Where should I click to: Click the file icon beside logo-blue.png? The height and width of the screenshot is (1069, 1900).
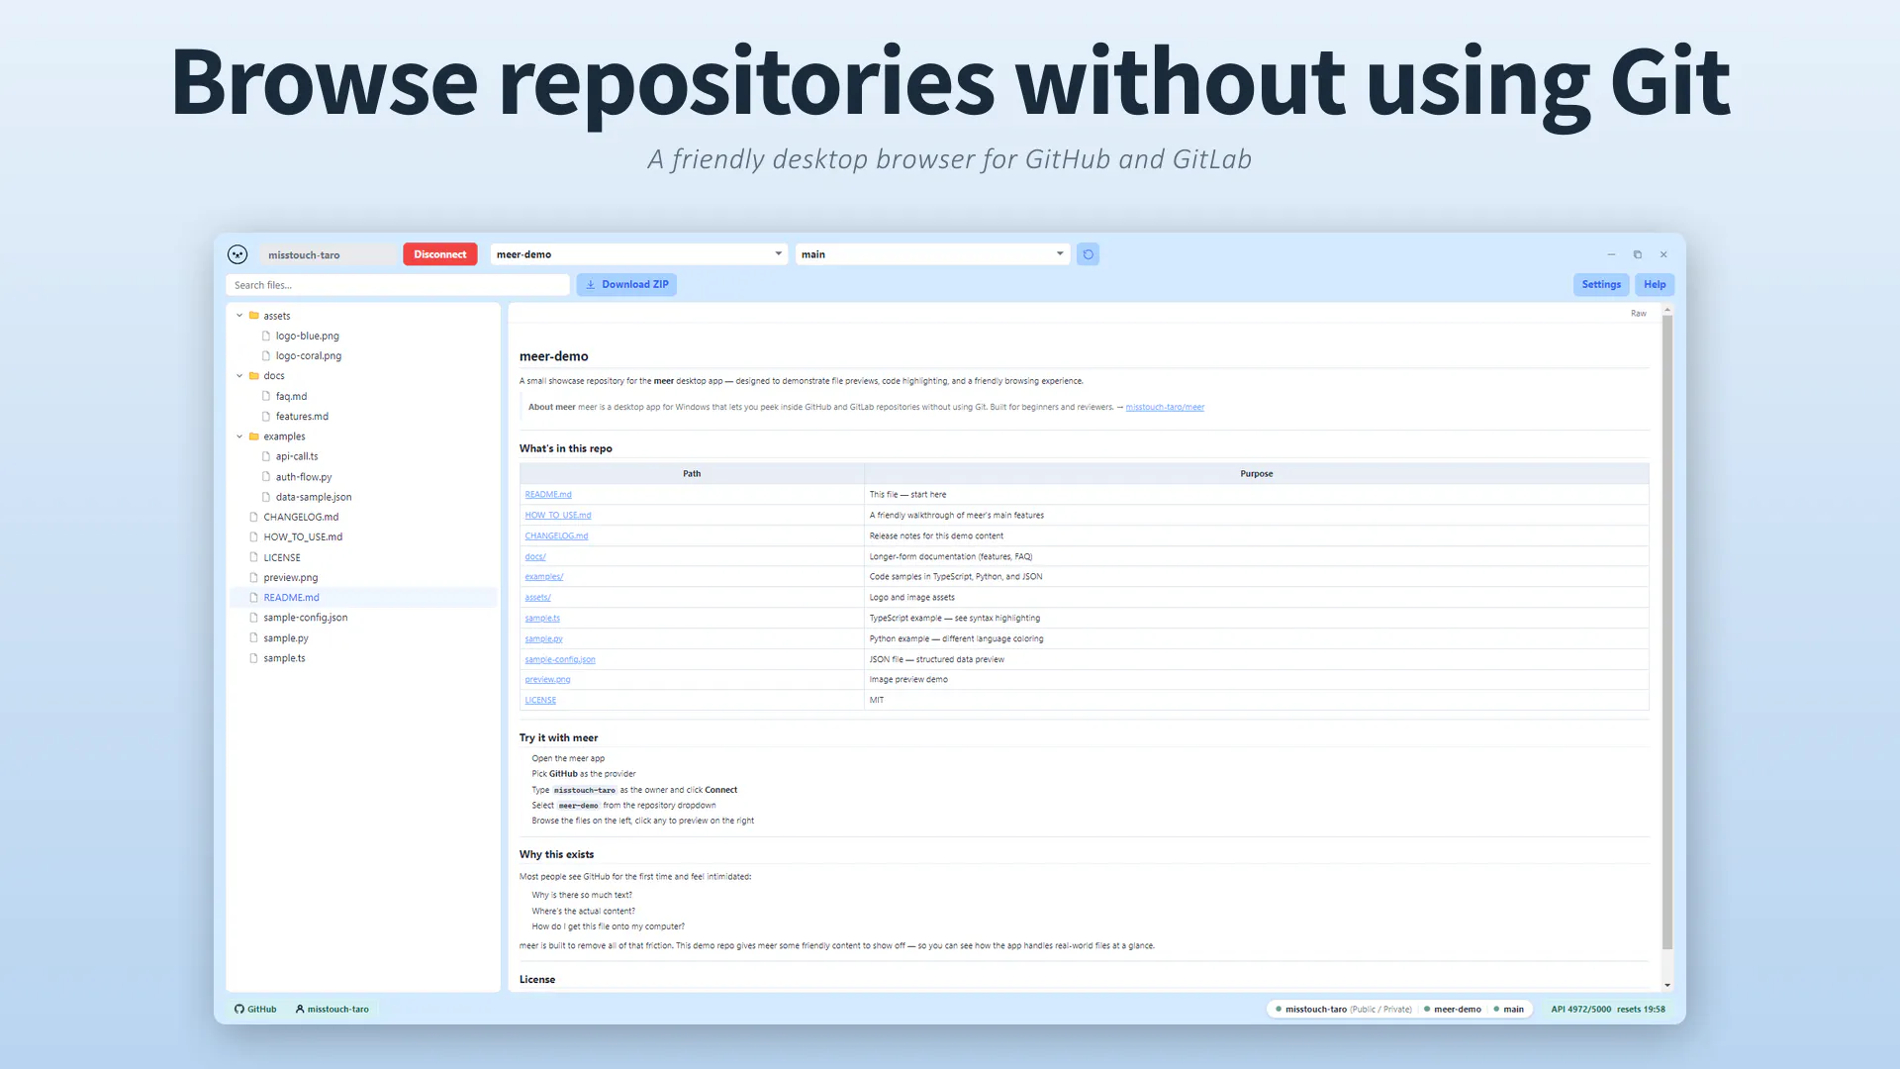click(x=266, y=336)
